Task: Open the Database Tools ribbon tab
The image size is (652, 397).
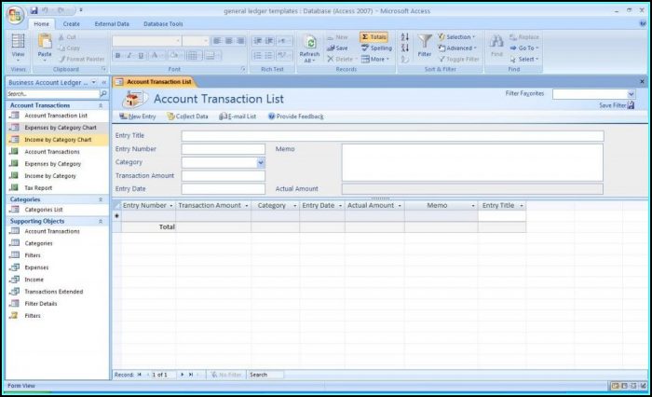Action: click(163, 23)
